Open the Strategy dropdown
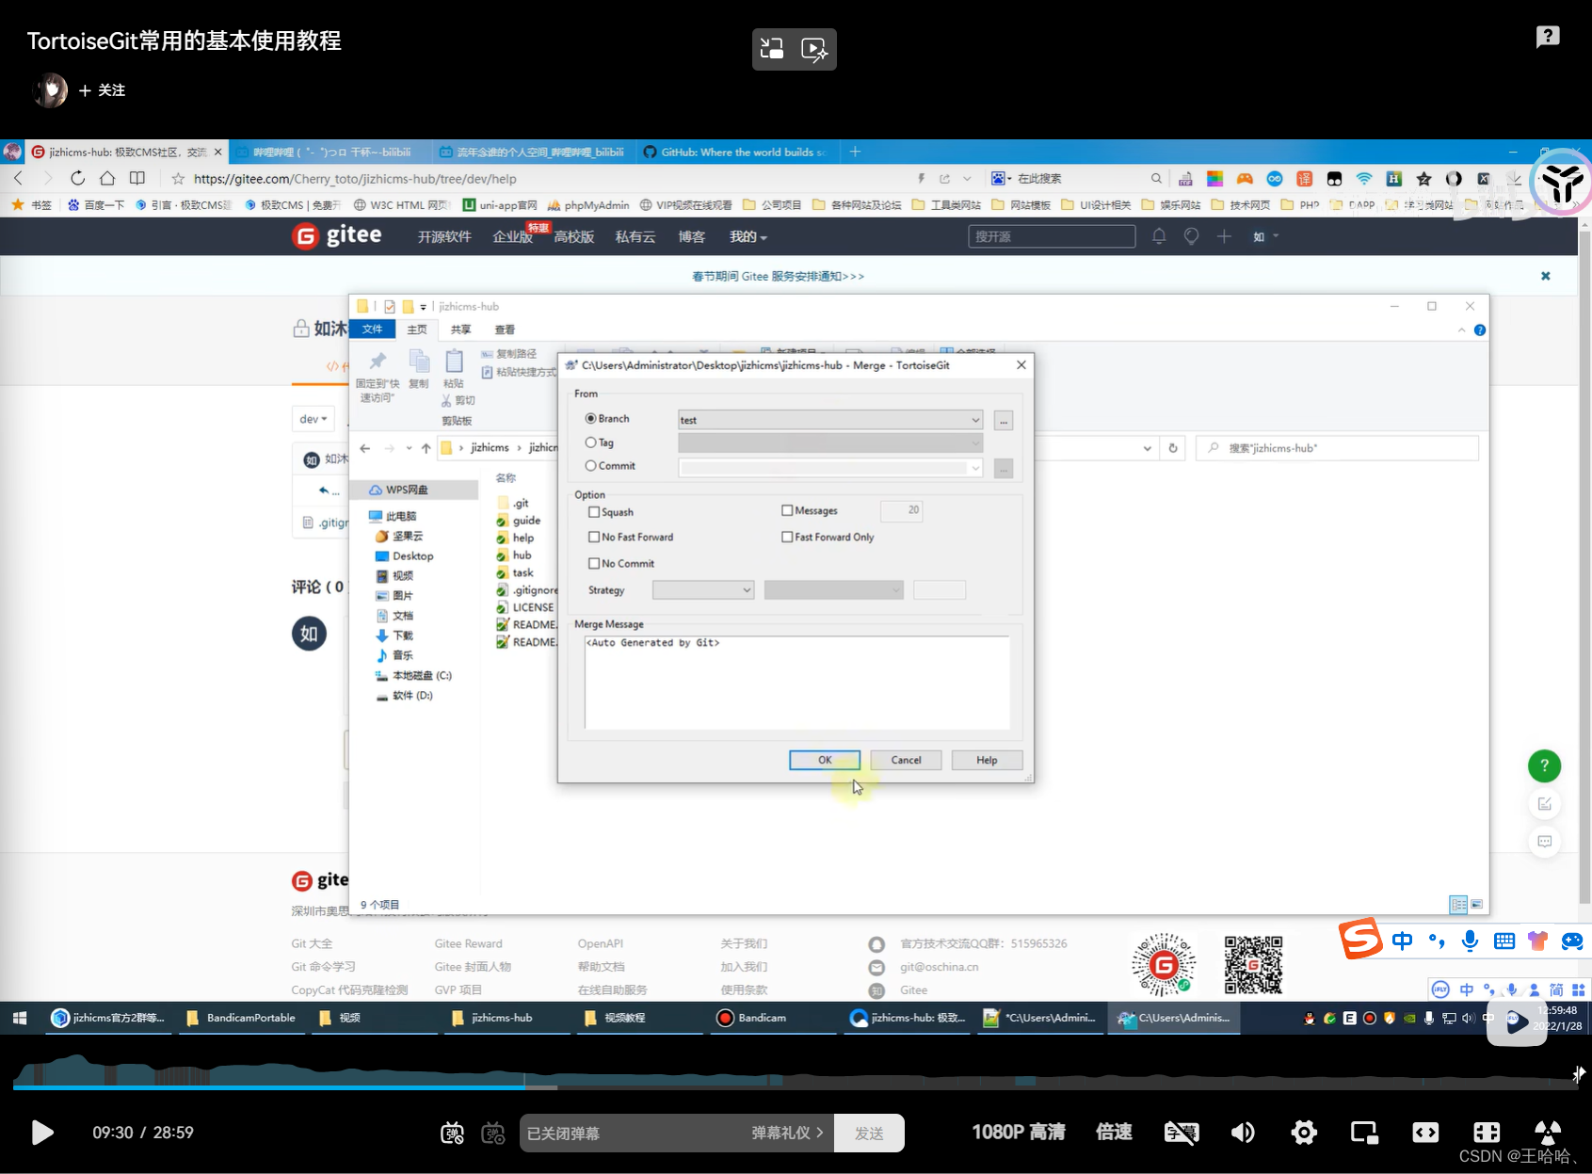The height and width of the screenshot is (1174, 1592). point(703,590)
